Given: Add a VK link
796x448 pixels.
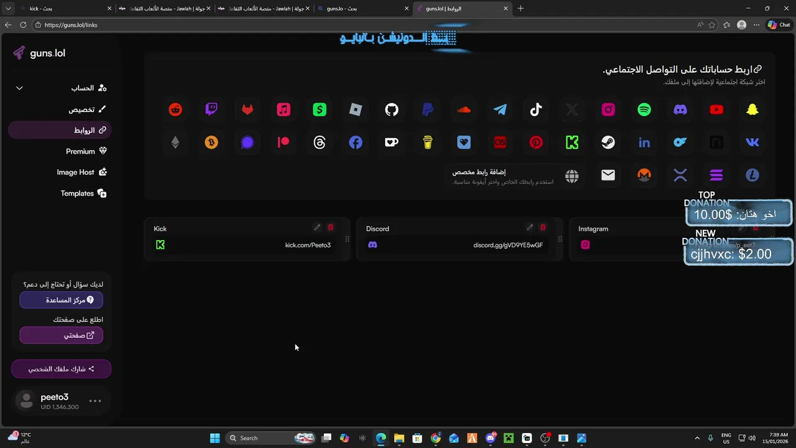Looking at the screenshot, I should [x=752, y=142].
